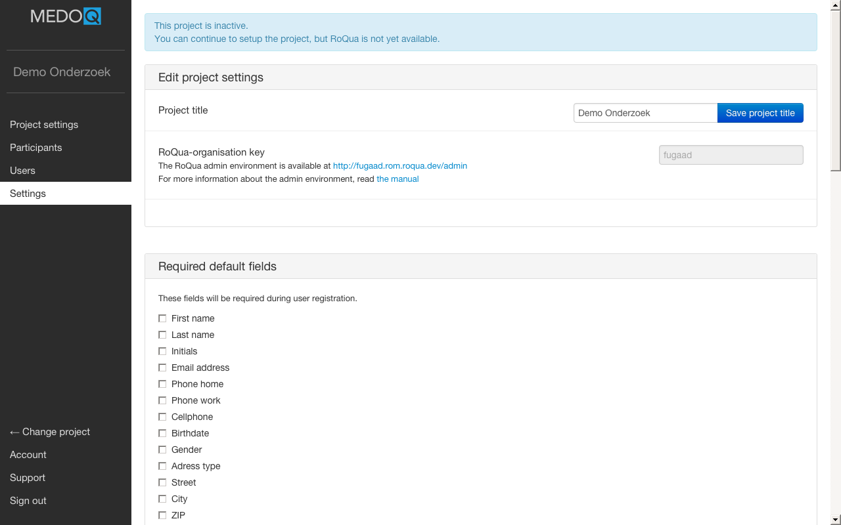The image size is (841, 525).
Task: Open Project settings in sidebar
Action: point(44,125)
